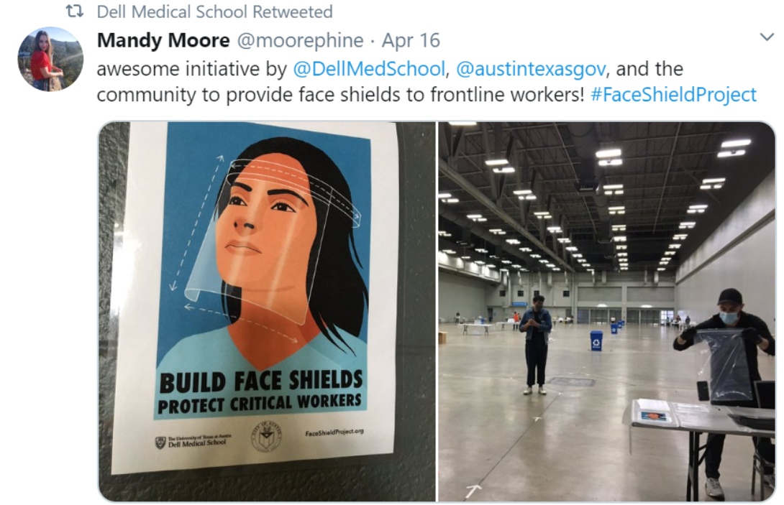Open the Build Face Shields poster image
This screenshot has height=505, width=784.
267,311
